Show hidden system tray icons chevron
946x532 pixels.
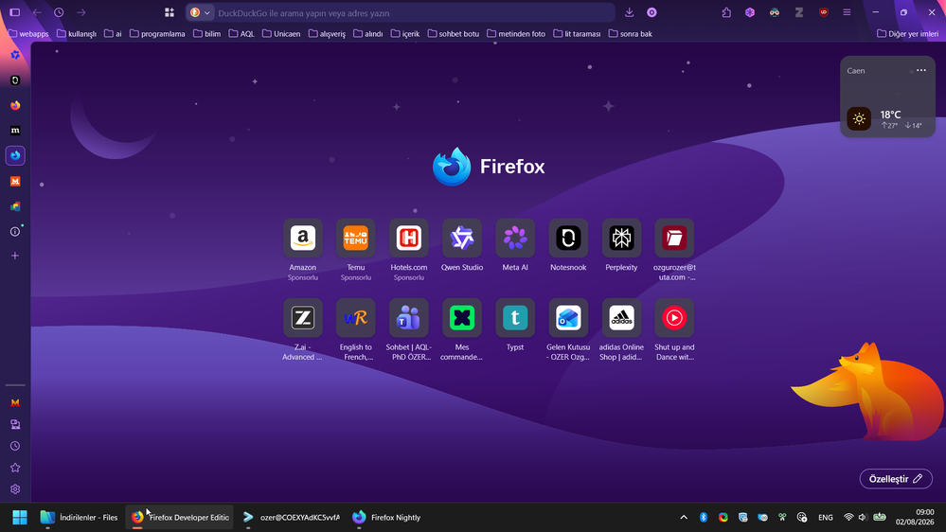684,517
